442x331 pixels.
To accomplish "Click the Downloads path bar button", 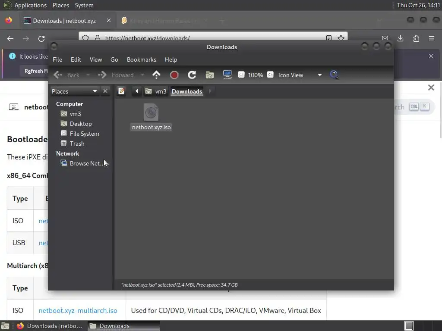I will coord(187,91).
